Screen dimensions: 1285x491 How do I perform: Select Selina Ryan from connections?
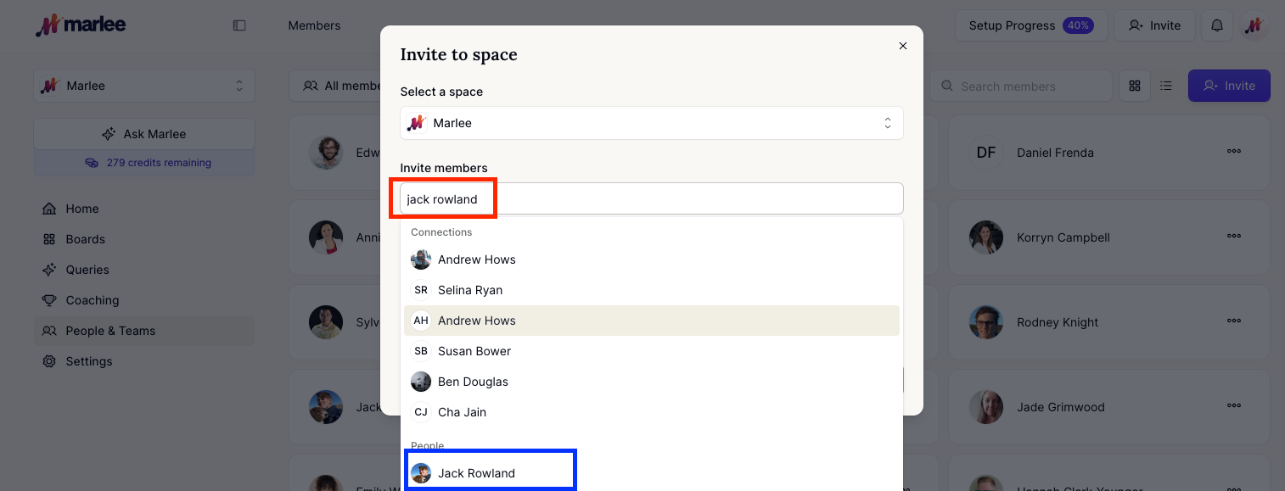pos(652,290)
